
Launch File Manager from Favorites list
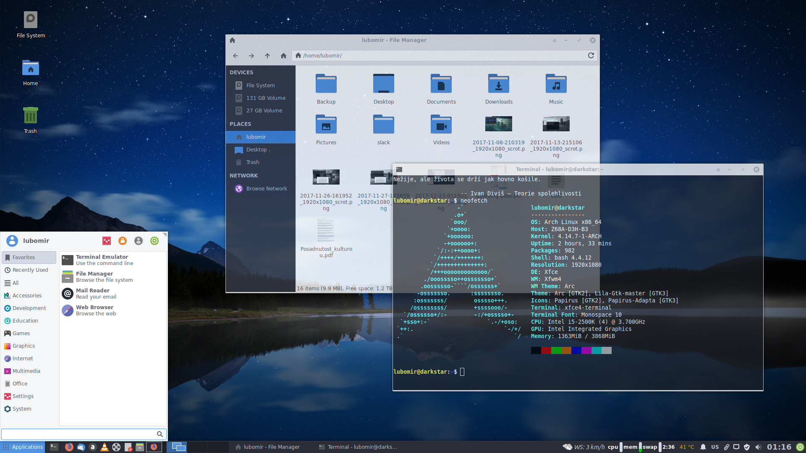113,277
